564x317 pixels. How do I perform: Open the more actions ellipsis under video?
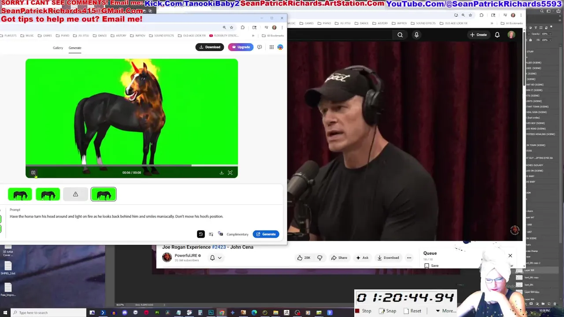[x=409, y=258]
